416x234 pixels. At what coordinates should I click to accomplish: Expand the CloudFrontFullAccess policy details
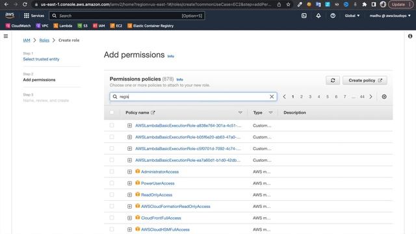coord(129,218)
